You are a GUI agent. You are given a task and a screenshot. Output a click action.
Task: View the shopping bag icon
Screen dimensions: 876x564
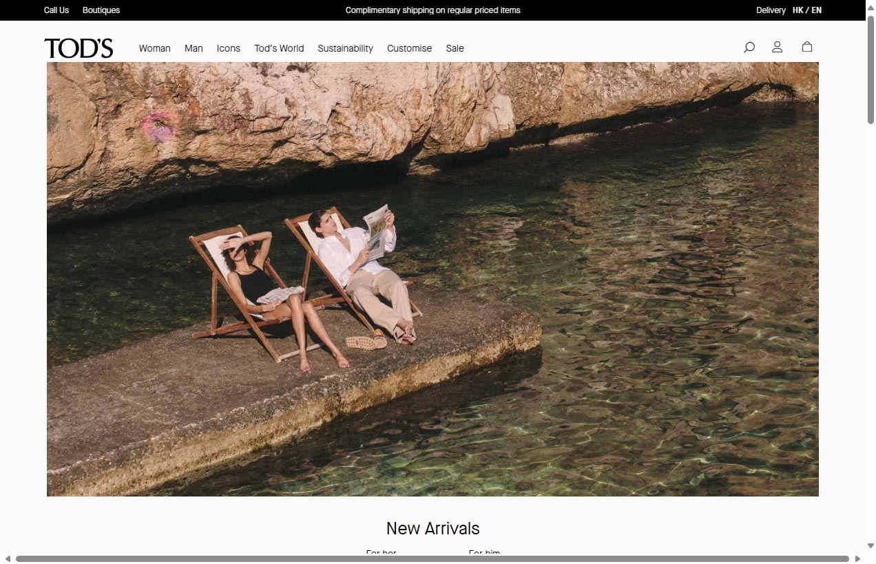pyautogui.click(x=806, y=48)
